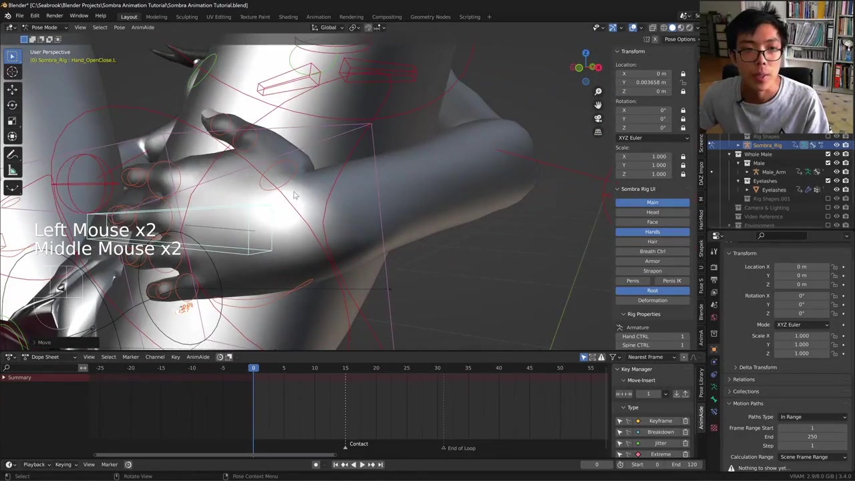Open the Render menu

click(54, 16)
